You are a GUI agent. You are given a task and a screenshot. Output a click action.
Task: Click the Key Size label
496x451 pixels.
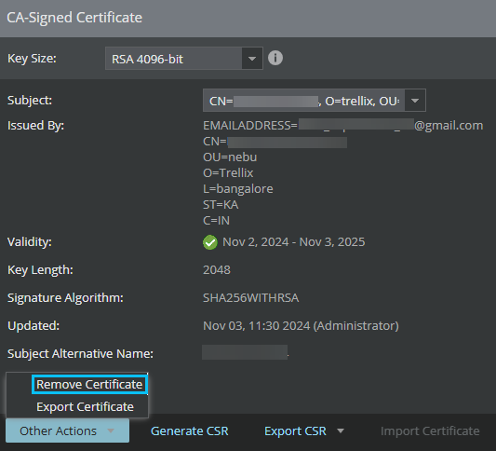coord(32,59)
